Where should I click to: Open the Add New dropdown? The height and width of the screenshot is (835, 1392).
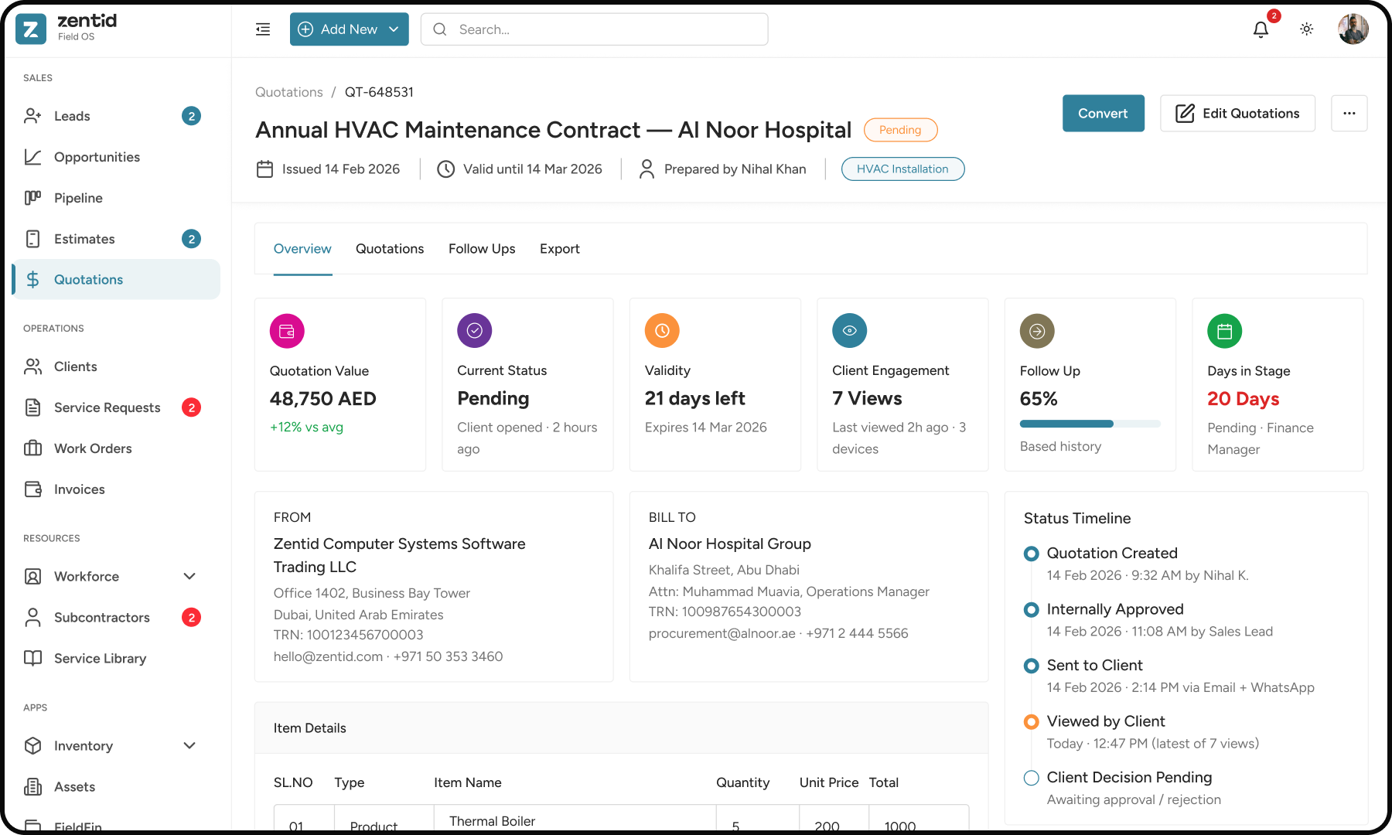[350, 29]
